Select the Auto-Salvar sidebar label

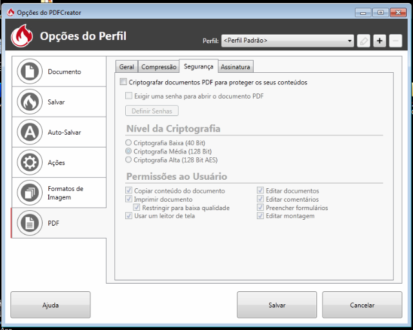(x=65, y=132)
